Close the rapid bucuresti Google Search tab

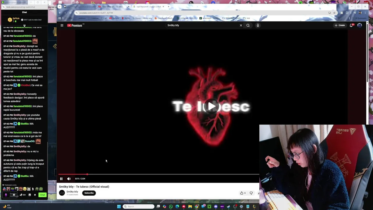(x=163, y=6)
